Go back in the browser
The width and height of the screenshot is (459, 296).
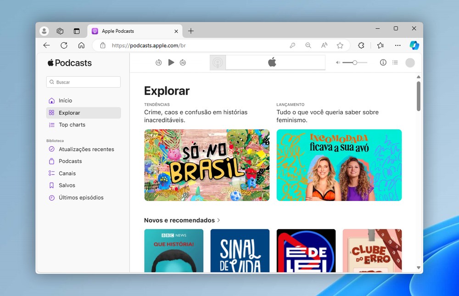pyautogui.click(x=46, y=45)
